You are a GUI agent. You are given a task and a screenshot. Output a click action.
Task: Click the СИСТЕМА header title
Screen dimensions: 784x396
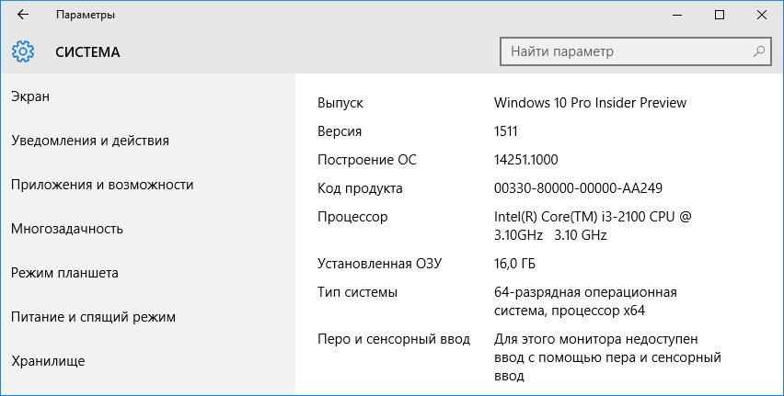coord(87,52)
